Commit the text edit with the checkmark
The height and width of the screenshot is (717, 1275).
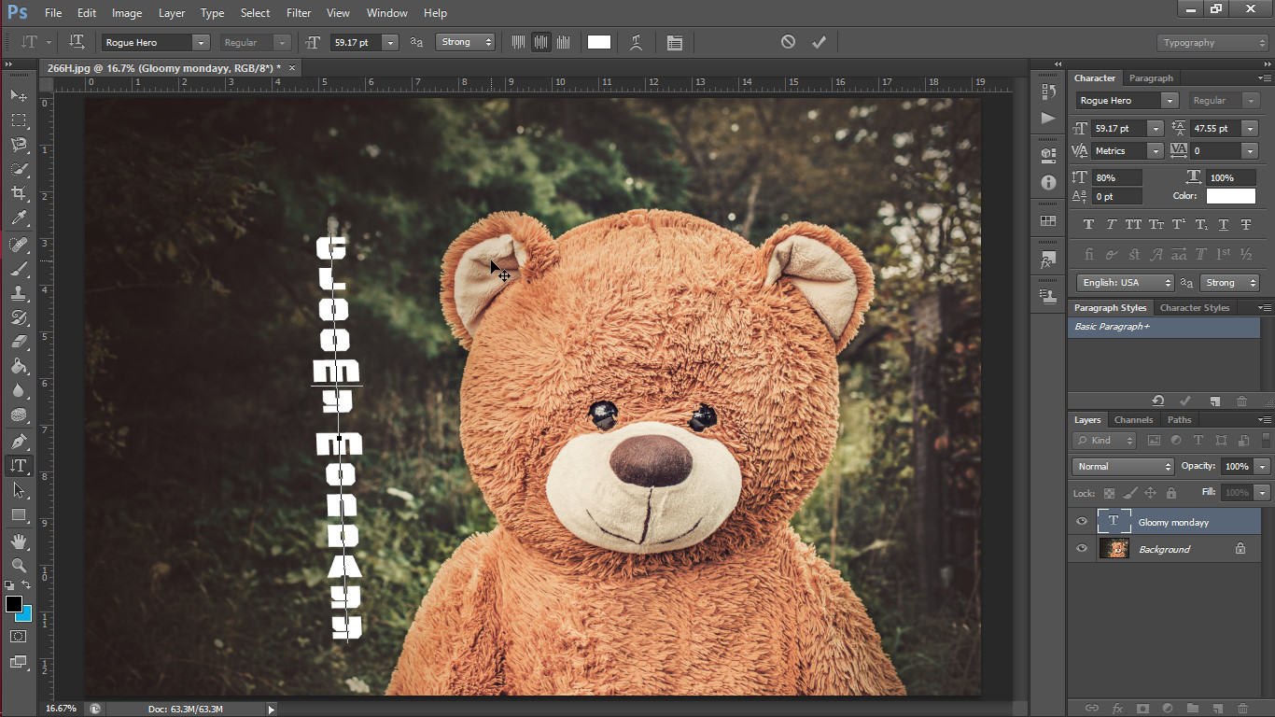click(x=820, y=41)
